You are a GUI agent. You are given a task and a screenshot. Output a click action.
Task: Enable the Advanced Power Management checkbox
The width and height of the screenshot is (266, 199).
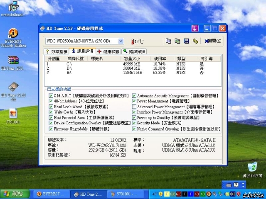pyautogui.click(x=134, y=107)
